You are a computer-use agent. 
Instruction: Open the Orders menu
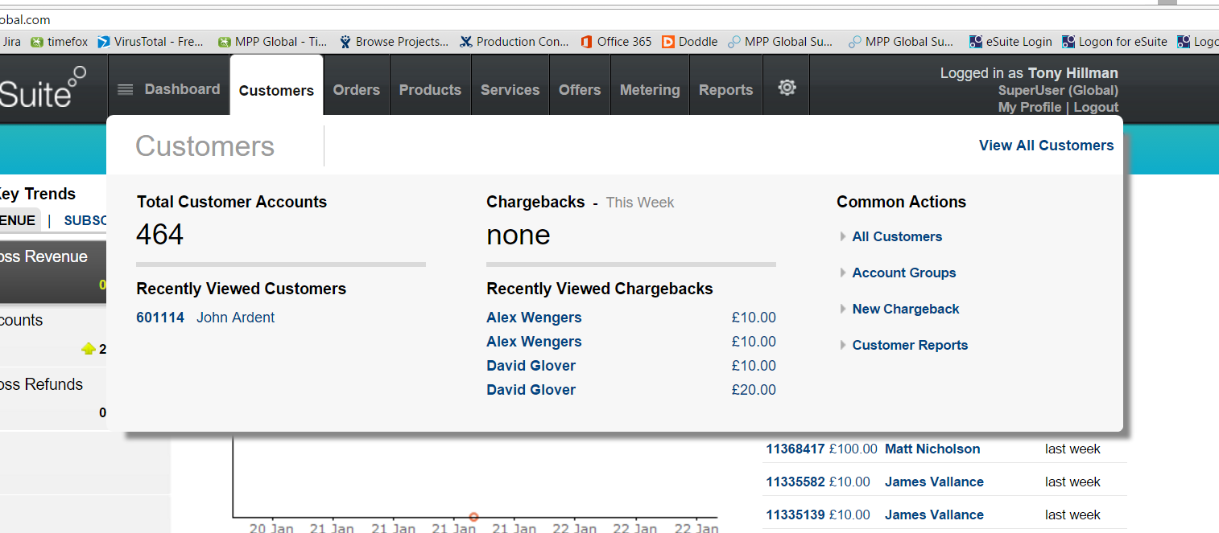click(356, 90)
